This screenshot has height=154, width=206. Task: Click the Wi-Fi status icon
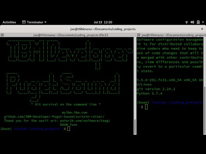[x=187, y=22]
